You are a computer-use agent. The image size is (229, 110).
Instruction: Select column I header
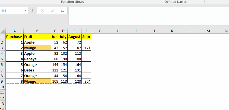click(136, 31)
